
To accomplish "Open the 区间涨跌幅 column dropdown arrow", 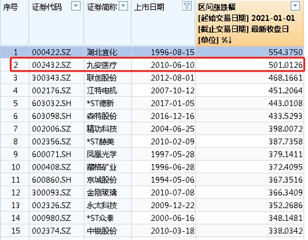I will point(295,6).
